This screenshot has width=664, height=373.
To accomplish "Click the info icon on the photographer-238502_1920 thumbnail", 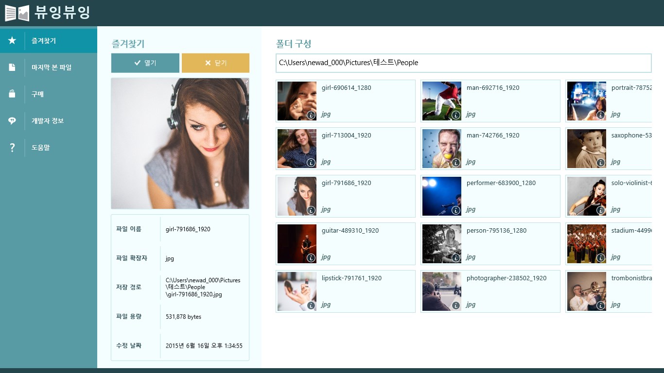I will (456, 305).
